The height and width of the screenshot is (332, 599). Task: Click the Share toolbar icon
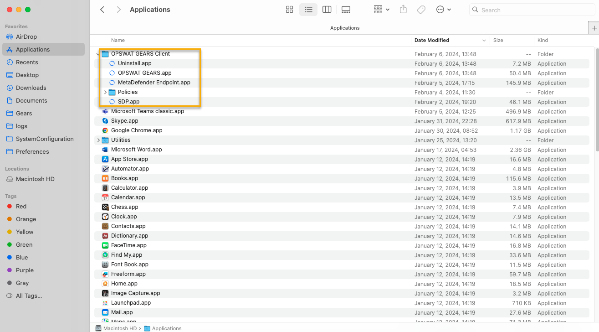(x=403, y=10)
